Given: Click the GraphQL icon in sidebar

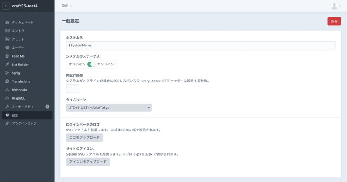Looking at the screenshot, I should pos(7,98).
